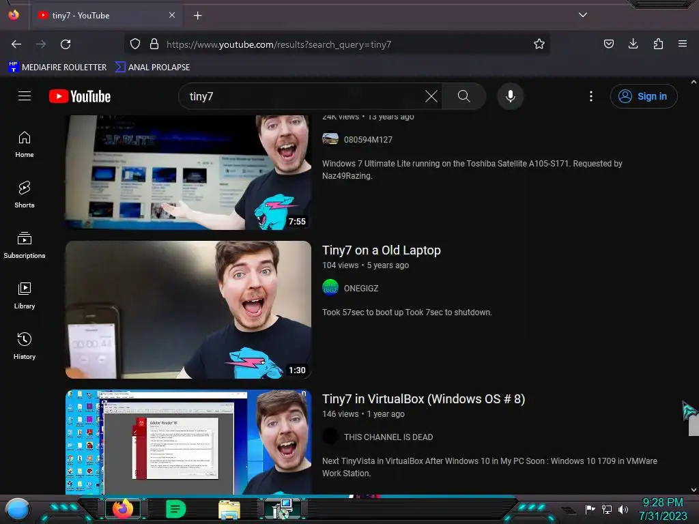
Task: Open the Pocket save icon
Action: (x=608, y=44)
